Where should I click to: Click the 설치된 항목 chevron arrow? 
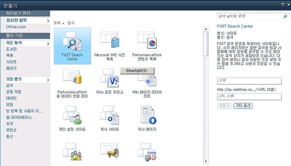point(48,21)
